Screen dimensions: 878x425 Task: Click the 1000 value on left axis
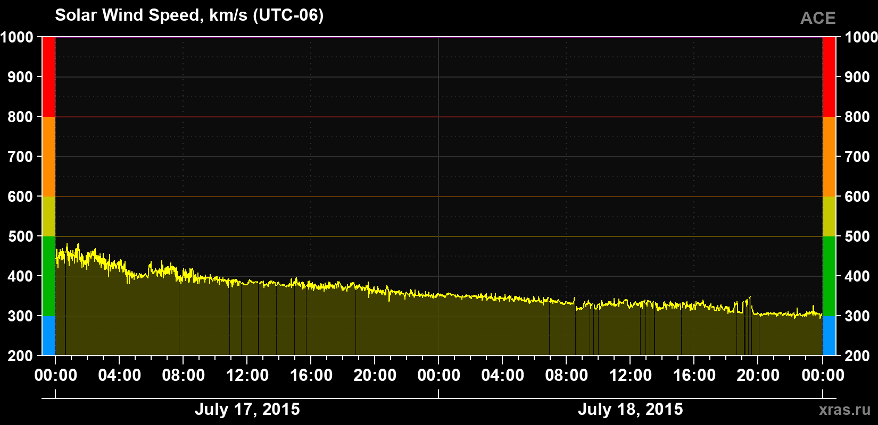16,37
